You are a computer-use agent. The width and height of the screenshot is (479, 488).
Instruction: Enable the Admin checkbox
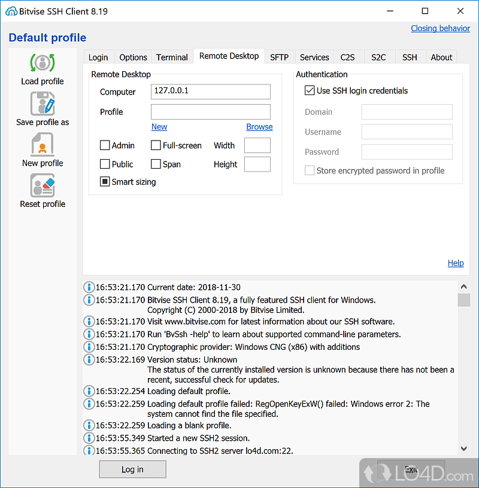105,145
